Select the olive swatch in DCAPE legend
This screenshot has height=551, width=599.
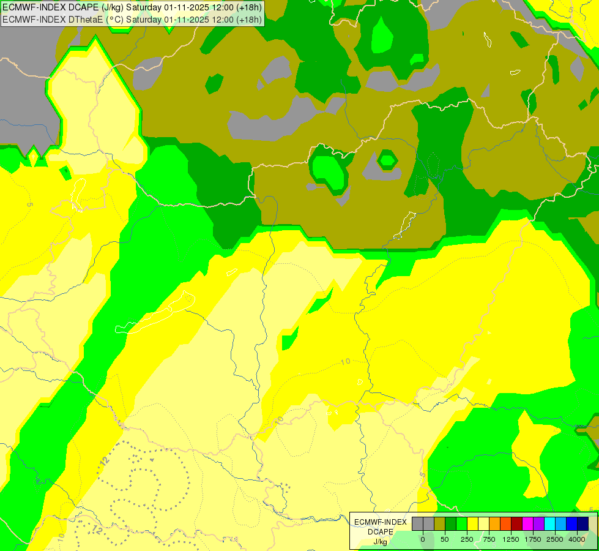440,523
